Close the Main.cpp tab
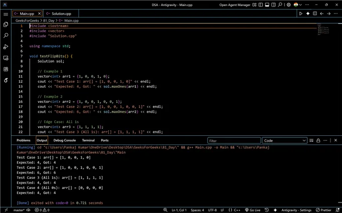The height and width of the screenshot is (213, 342). [39, 14]
